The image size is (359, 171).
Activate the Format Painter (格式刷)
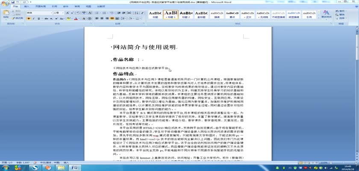[x=18, y=18]
